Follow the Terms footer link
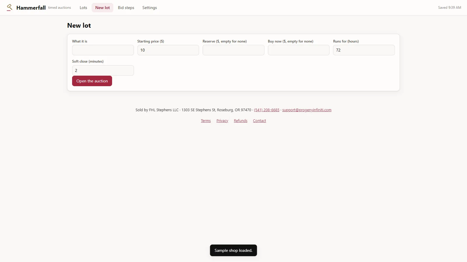467x262 pixels. pyautogui.click(x=206, y=121)
